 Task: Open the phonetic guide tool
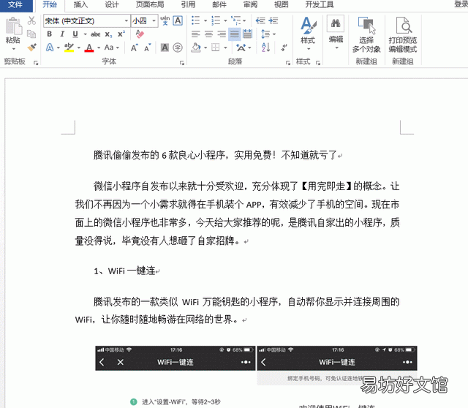point(165,20)
